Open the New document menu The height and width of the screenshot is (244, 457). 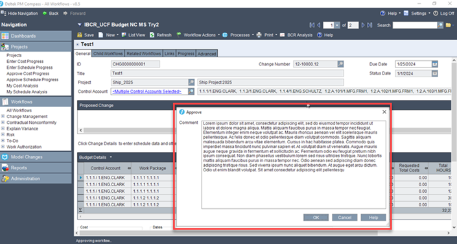point(108,35)
